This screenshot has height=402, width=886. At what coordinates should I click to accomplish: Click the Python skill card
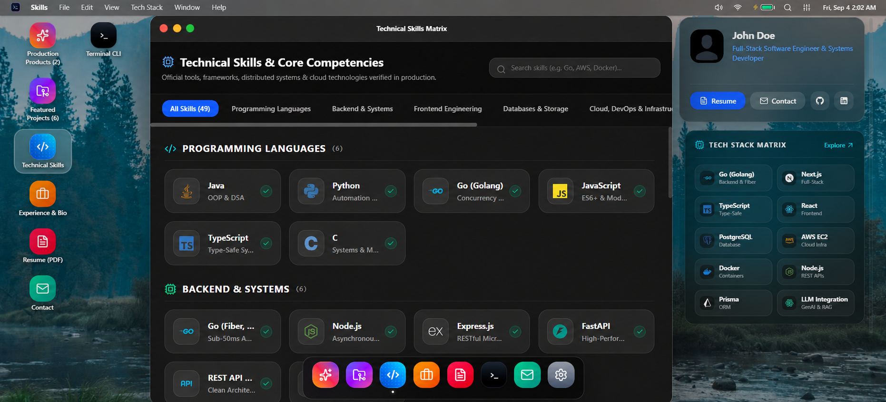coord(347,191)
